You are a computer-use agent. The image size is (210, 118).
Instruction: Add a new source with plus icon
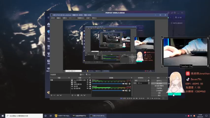tap(72, 95)
